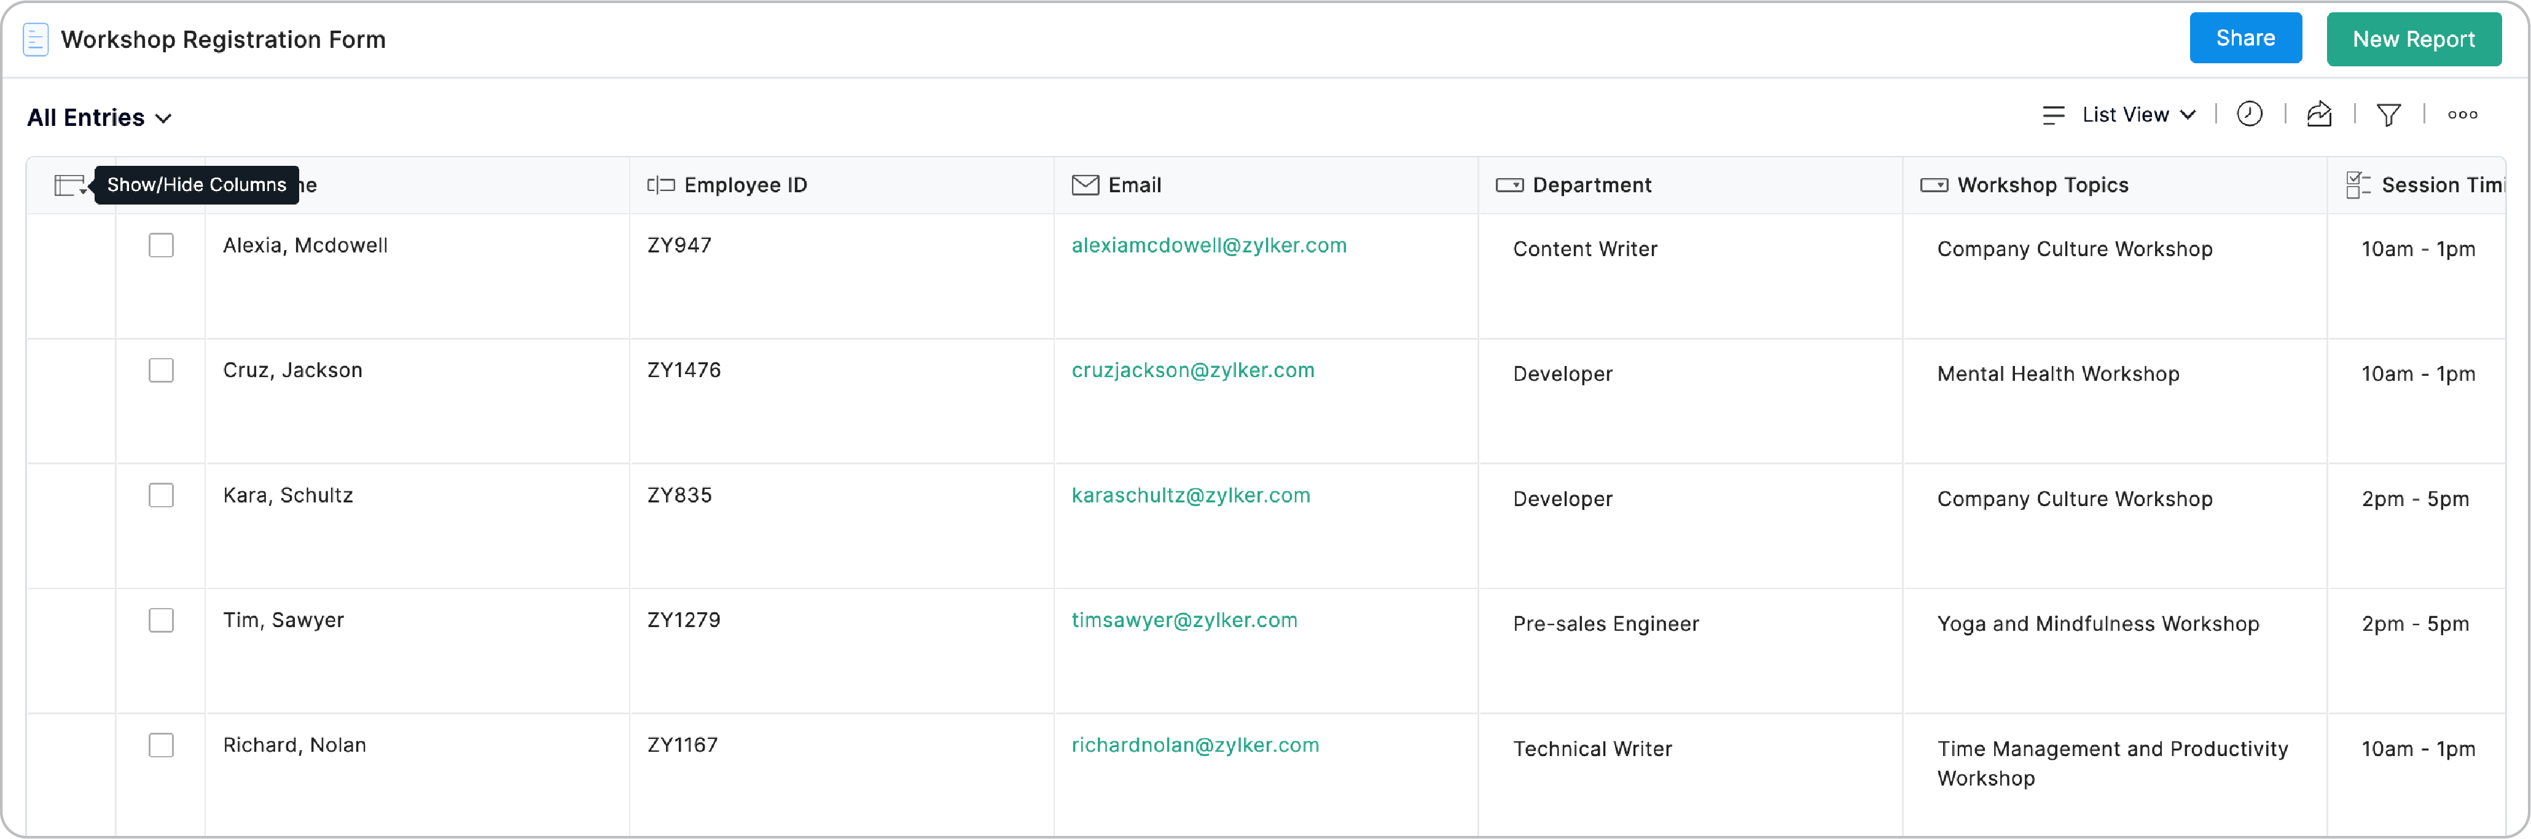Click the green New Report button
Screen dimensions: 2531x839
[x=2413, y=39]
